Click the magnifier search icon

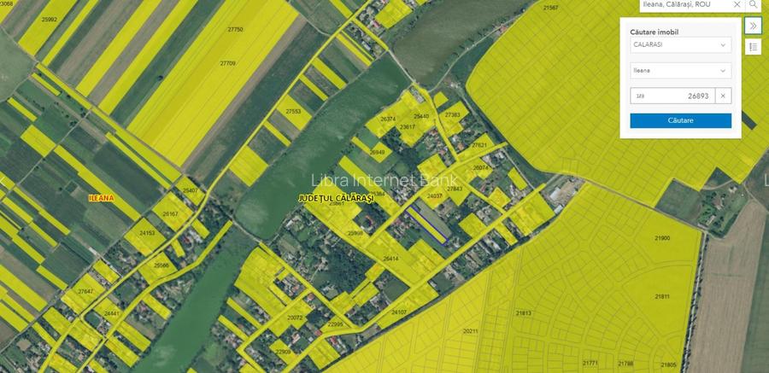coord(753,4)
